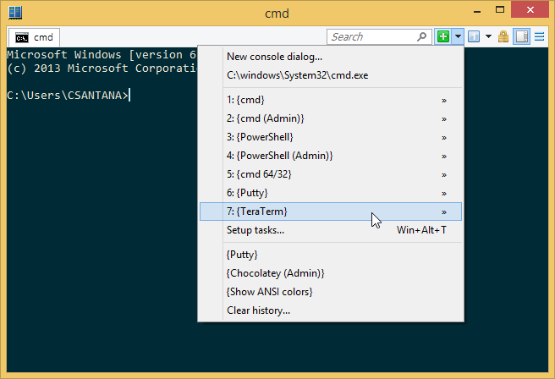Click into the Search input field

(x=371, y=36)
